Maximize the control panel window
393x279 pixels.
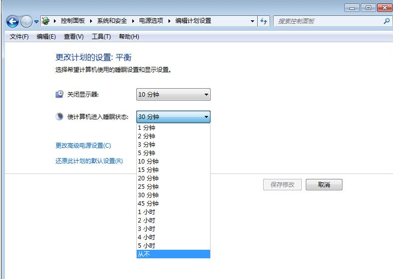coord(368,8)
